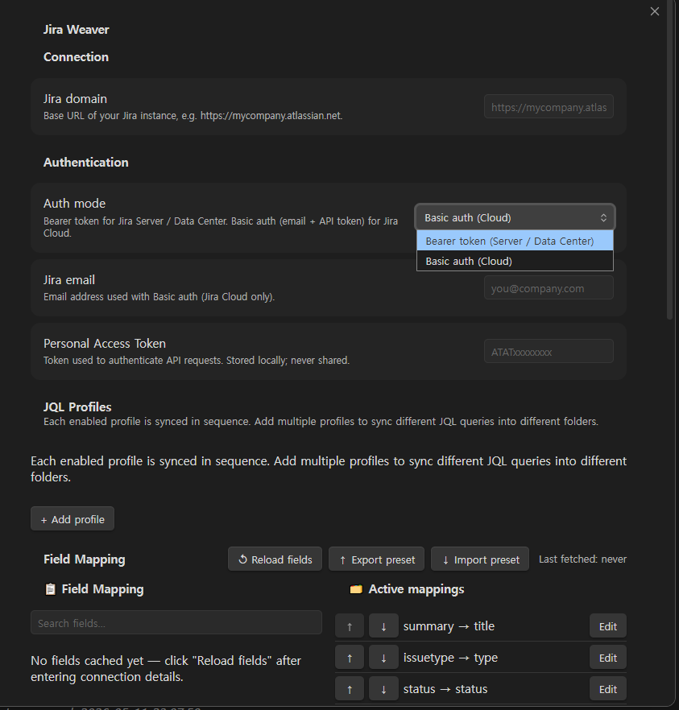Screen dimensions: 679x710
Task: Click the 'Connection' heading
Action: 76,56
